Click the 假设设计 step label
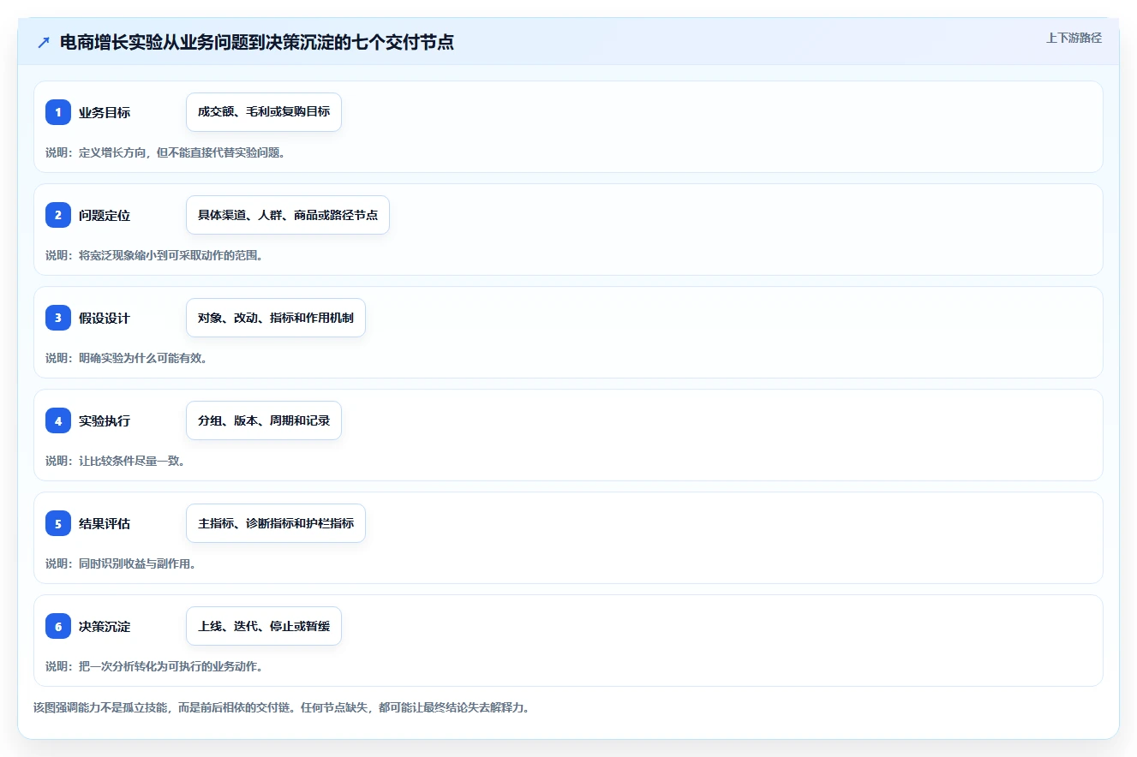 [105, 319]
